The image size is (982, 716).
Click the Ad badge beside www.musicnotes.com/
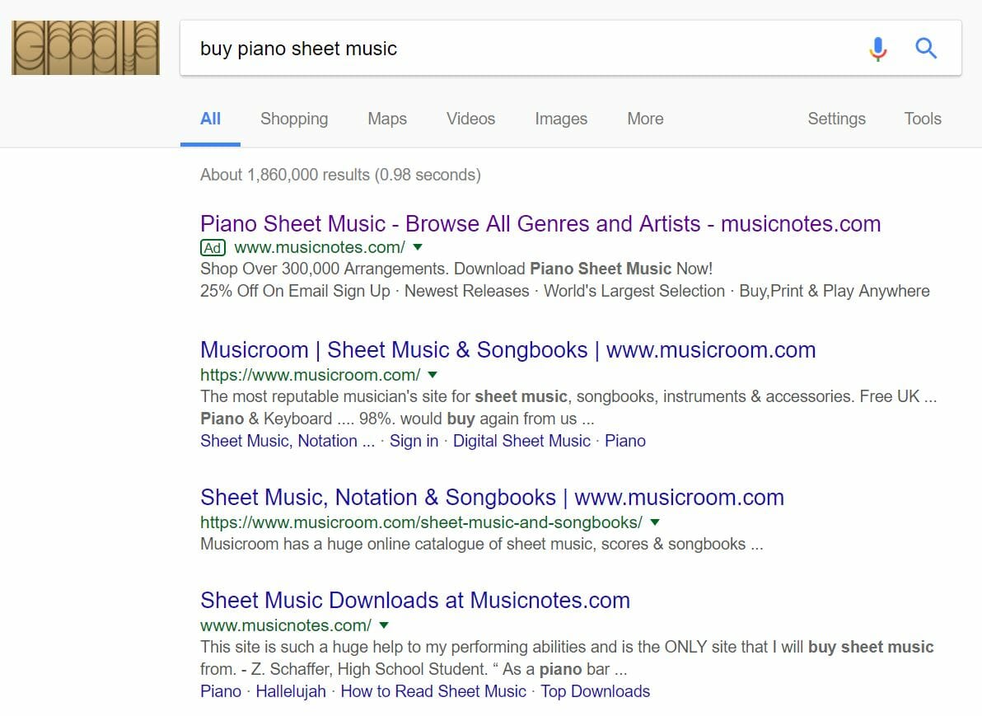213,247
